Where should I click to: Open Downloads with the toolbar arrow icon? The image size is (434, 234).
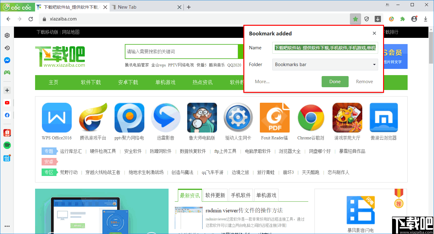[425, 19]
